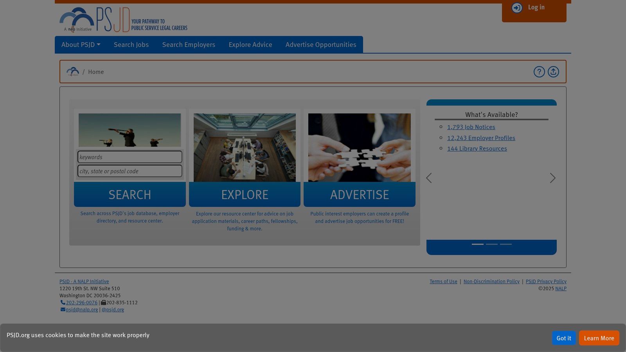Click the Log in arrow icon
This screenshot has height=352, width=626.
pyautogui.click(x=517, y=8)
